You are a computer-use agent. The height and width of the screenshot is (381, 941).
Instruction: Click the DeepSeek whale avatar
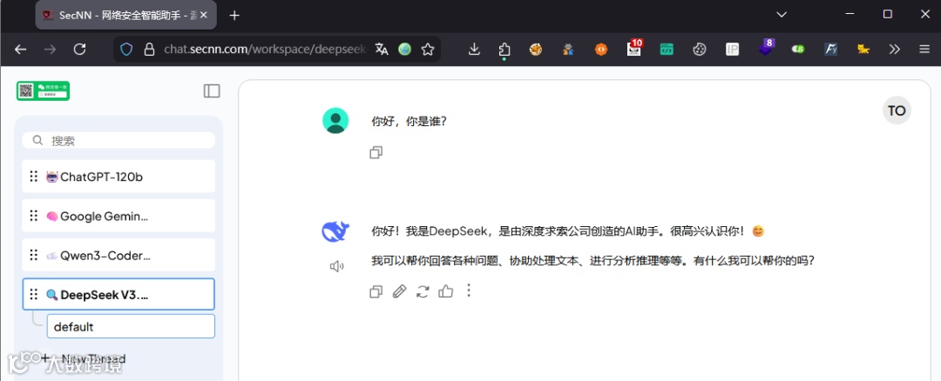click(335, 231)
